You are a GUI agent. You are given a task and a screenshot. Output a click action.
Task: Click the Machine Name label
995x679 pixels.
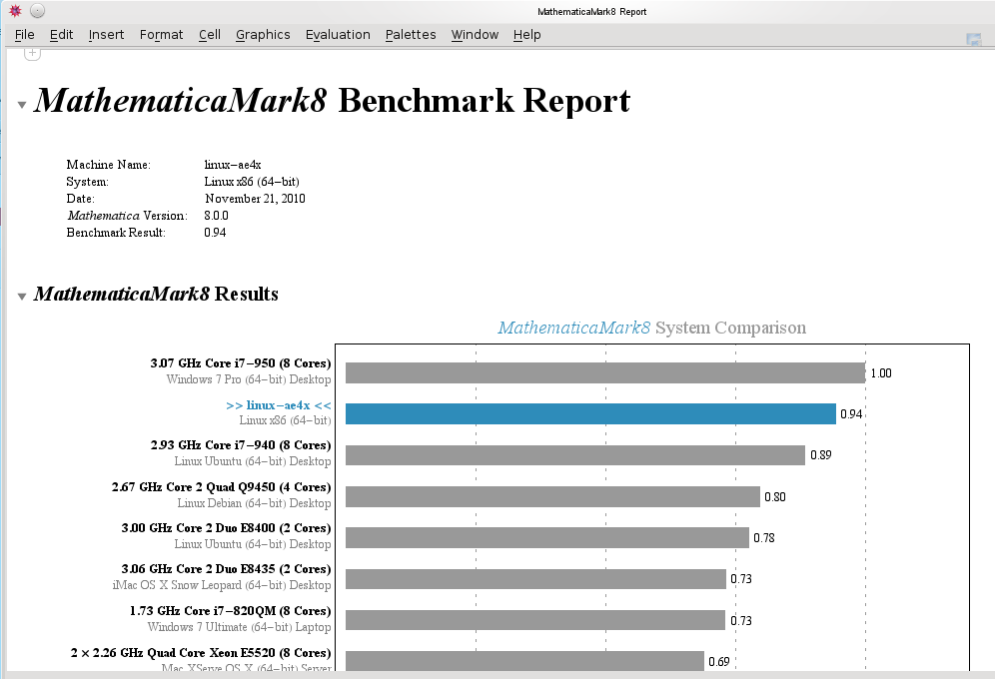109,165
